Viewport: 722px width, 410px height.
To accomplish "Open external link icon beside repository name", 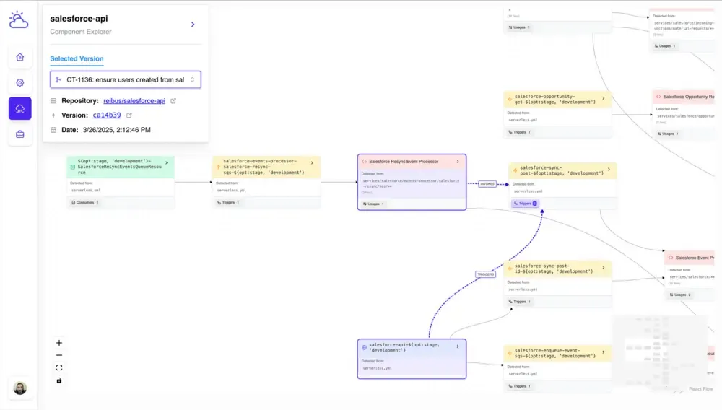I will 173,101.
